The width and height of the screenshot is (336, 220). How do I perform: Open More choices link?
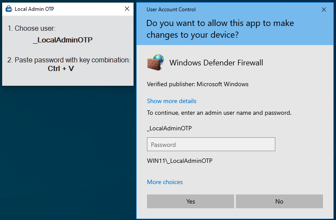pos(165,182)
